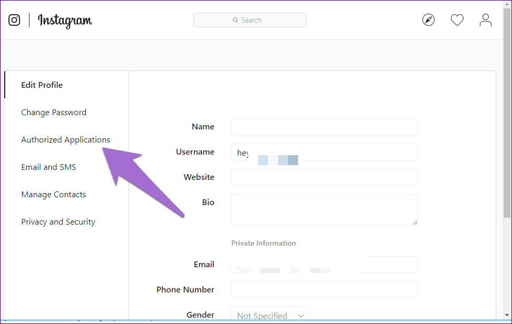Click the Private Information heading text

[x=263, y=243]
